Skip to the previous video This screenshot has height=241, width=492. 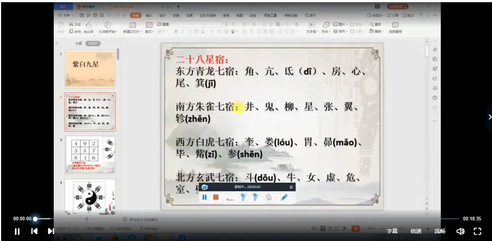(34, 231)
